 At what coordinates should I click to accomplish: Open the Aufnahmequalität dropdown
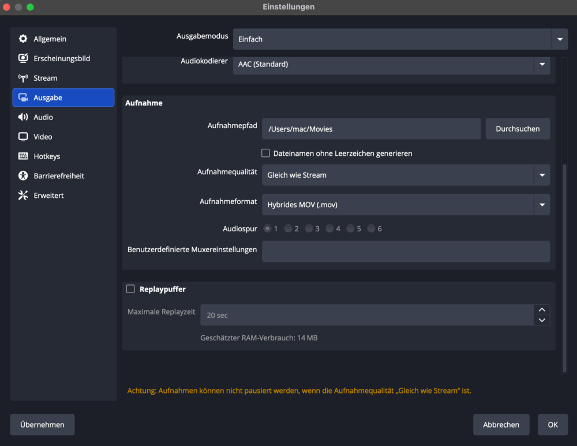(x=541, y=175)
